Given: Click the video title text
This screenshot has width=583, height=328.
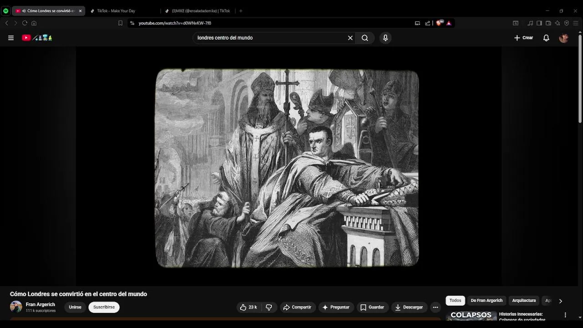Looking at the screenshot, I should (x=78, y=294).
